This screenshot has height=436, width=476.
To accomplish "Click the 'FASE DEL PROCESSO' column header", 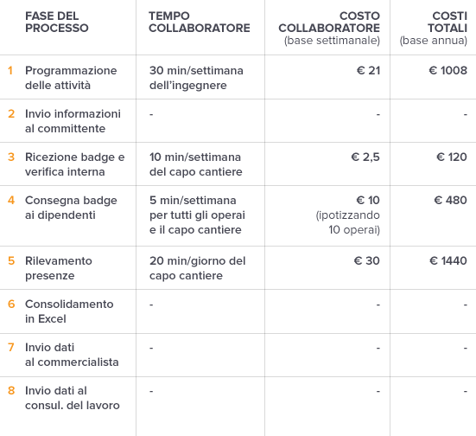I will click(57, 22).
